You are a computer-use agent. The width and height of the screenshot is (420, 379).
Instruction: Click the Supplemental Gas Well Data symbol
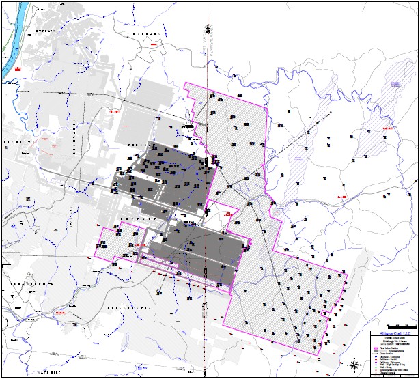coord(375,370)
